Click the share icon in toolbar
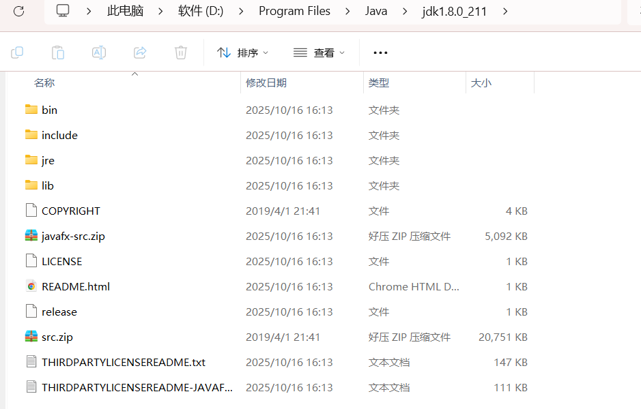The image size is (641, 409). [x=140, y=52]
